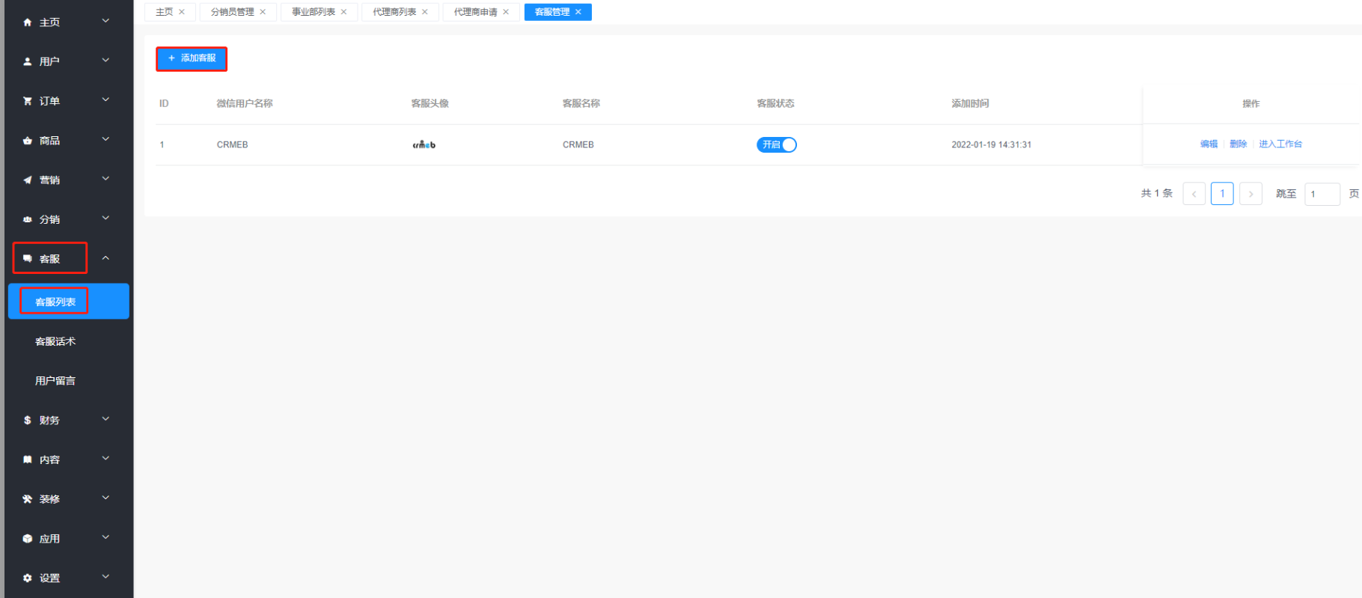Click the 添加客服 button
Screen dimensions: 1362x598
pos(192,58)
